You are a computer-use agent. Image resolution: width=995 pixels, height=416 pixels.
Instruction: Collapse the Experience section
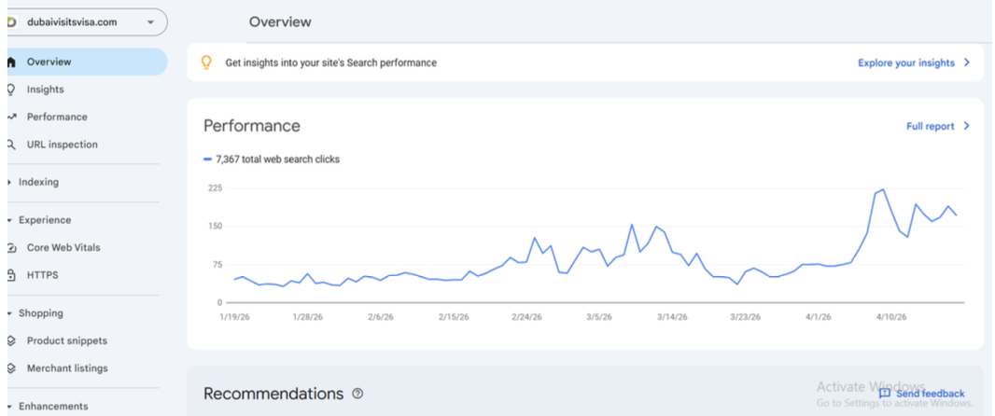(x=45, y=220)
